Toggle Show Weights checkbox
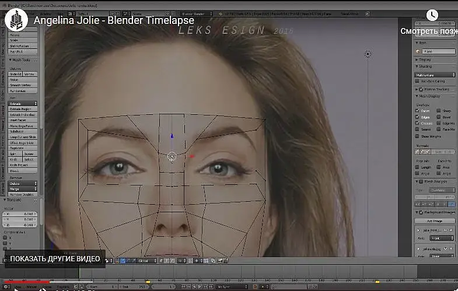 [x=417, y=136]
